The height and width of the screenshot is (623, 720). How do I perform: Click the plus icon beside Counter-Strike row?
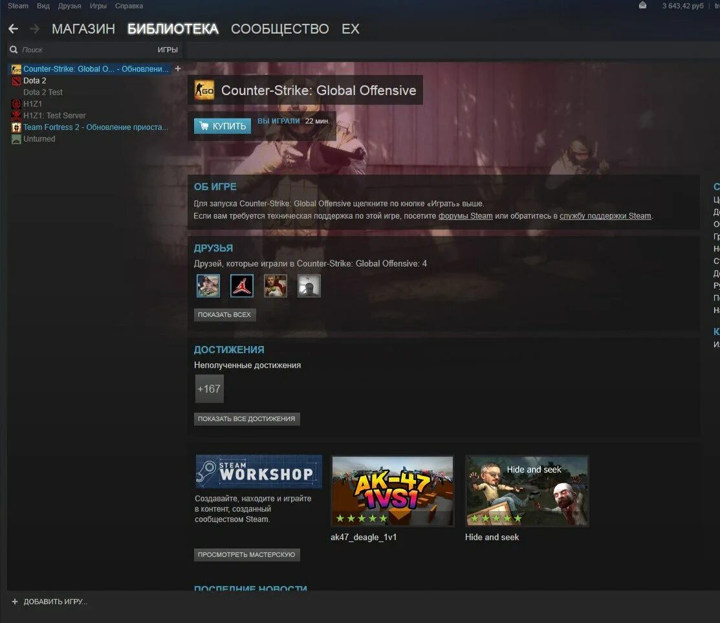click(x=178, y=69)
